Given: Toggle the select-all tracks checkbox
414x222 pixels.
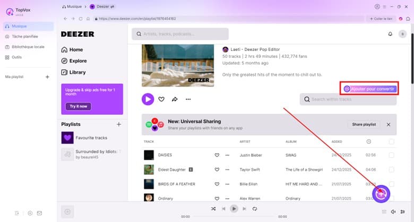Looking at the screenshot, I should pos(391,142).
